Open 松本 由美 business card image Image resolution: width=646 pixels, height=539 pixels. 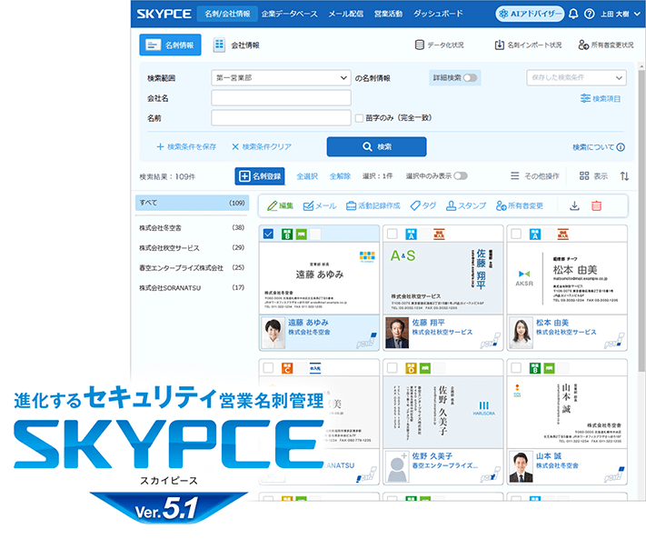567,278
